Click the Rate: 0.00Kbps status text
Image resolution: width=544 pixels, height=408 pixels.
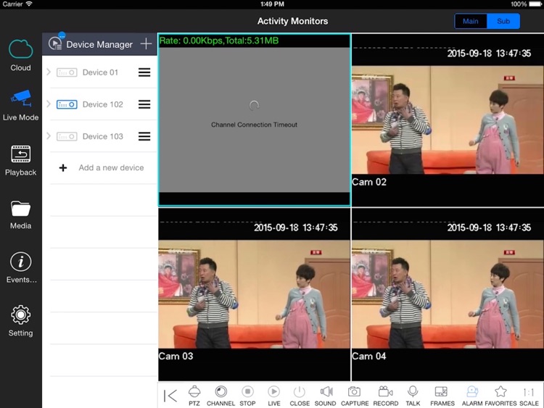[219, 41]
